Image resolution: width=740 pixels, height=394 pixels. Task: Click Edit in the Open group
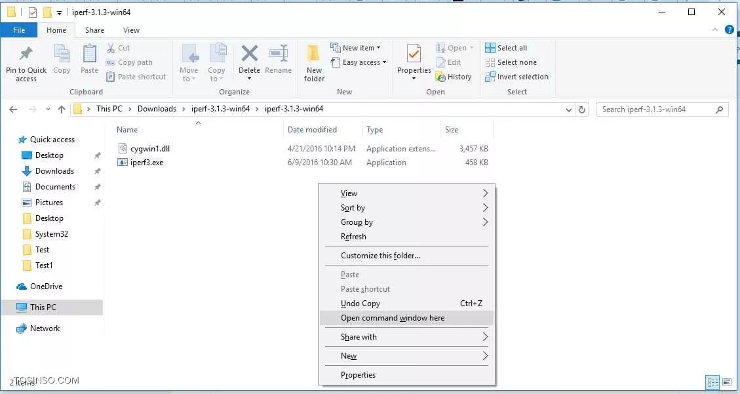(x=448, y=62)
